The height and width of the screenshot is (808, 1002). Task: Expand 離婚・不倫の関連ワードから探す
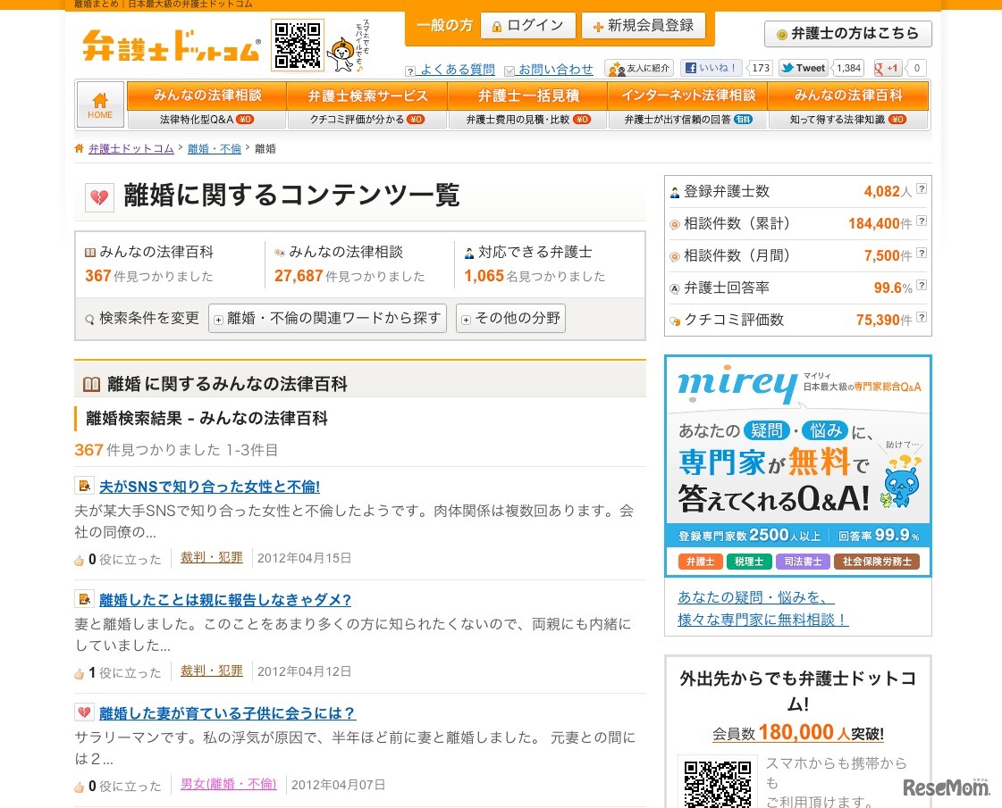click(x=327, y=319)
